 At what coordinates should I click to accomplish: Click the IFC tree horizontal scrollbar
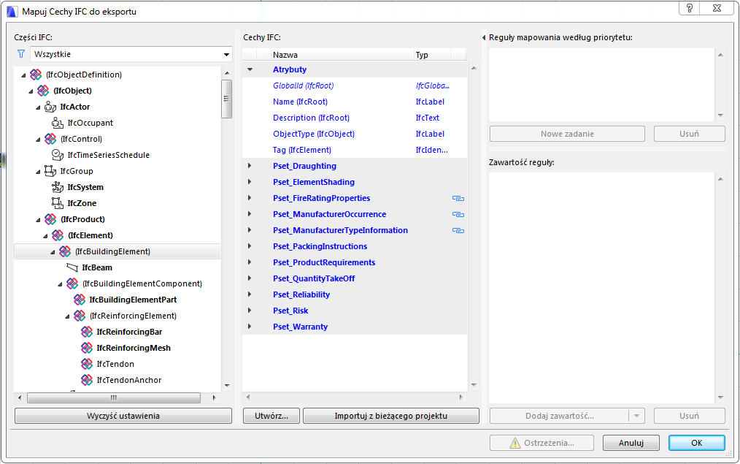113,398
